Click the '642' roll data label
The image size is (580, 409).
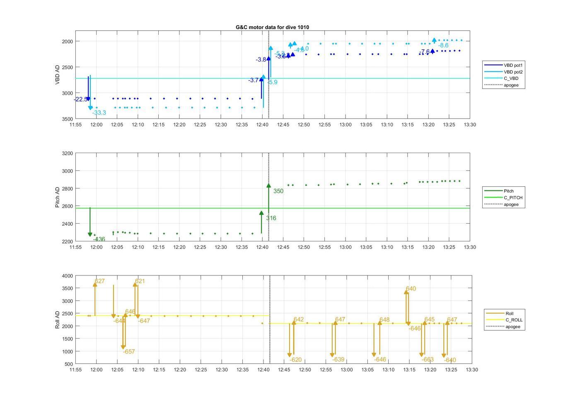coord(299,320)
